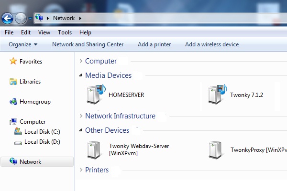The height and width of the screenshot is (191, 287).
Task: Click the Add a printer button
Action: click(154, 44)
